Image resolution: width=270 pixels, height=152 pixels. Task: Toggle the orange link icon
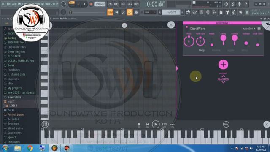click(130, 12)
